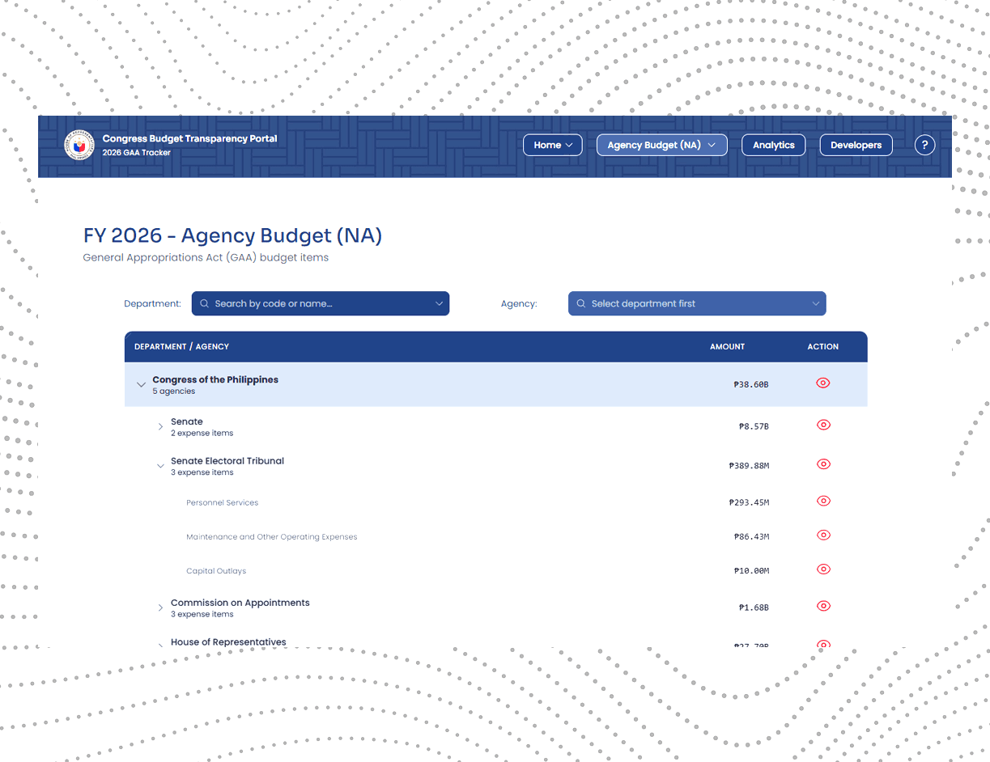Open the Department dropdown arrow

tap(440, 303)
